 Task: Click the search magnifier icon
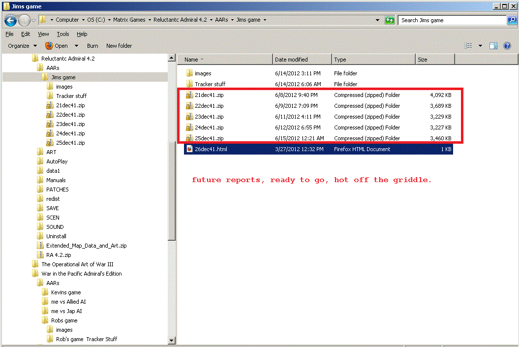[512, 20]
